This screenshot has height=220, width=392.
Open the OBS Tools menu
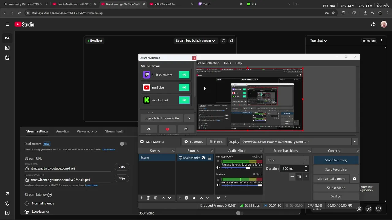[227, 63]
